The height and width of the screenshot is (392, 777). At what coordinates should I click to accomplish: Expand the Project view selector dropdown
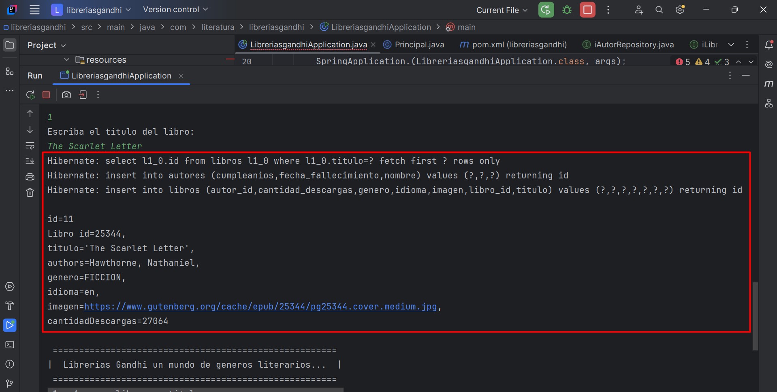[46, 45]
